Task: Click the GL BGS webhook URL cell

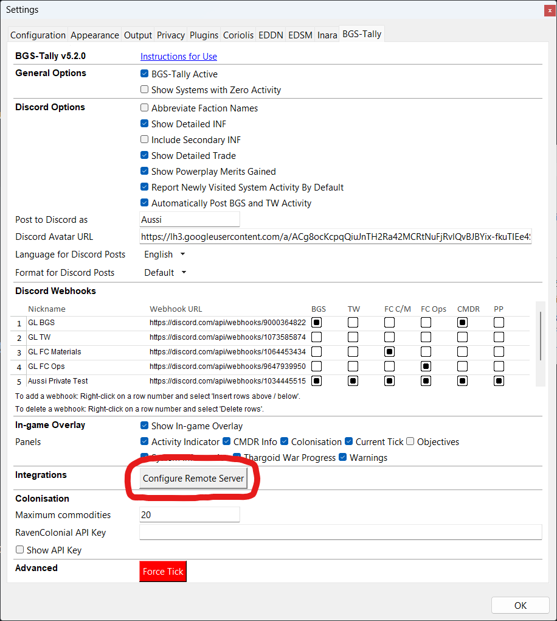Action: click(x=228, y=323)
